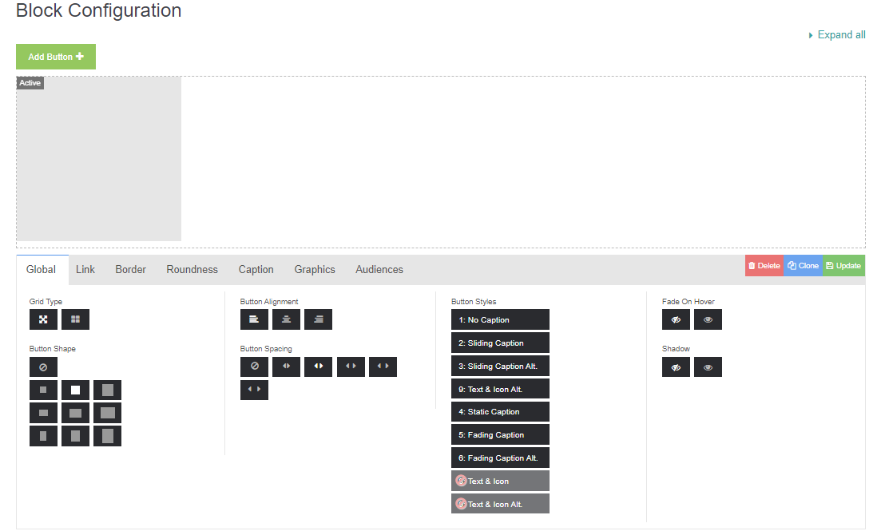Choose the left Button Alignment icon
Image resolution: width=881 pixels, height=531 pixels.
click(254, 319)
